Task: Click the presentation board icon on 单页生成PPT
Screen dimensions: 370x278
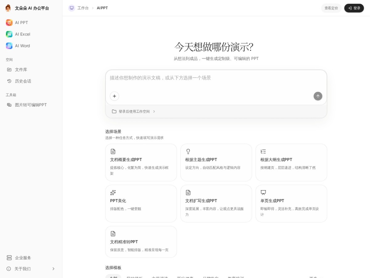Action: (x=263, y=192)
